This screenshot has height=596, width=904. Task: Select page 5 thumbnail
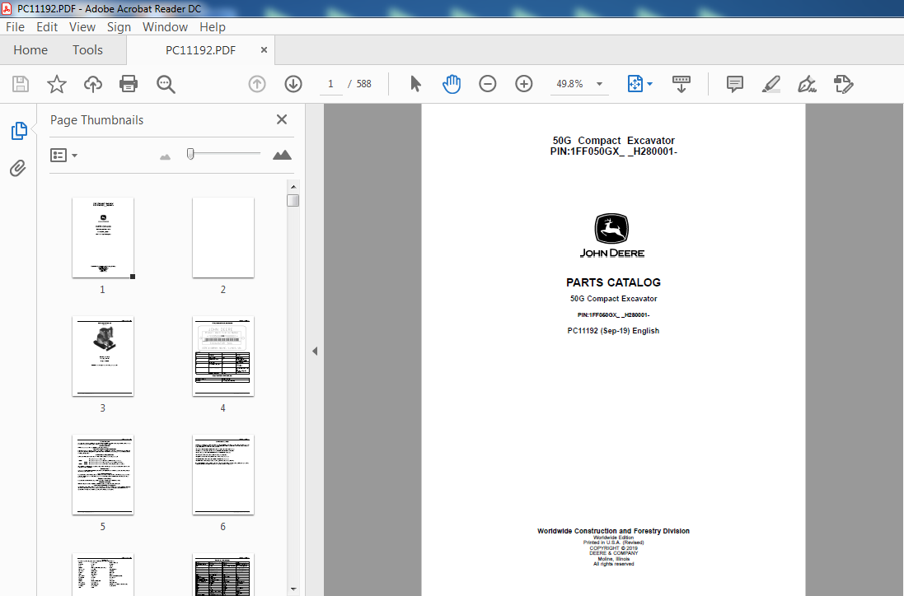coord(103,475)
